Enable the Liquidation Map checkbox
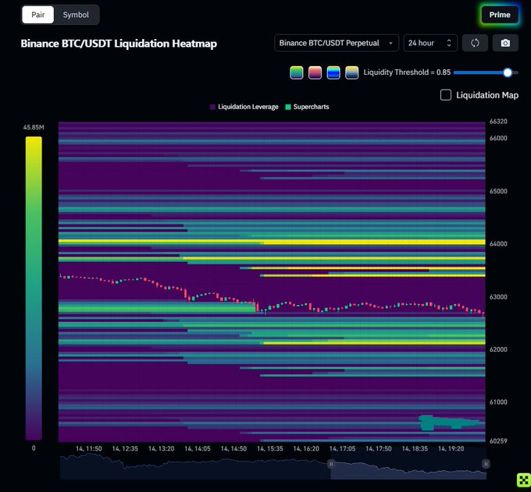This screenshot has height=492, width=531. click(x=446, y=95)
